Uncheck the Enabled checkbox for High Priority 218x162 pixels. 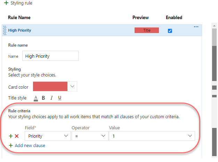(x=170, y=31)
